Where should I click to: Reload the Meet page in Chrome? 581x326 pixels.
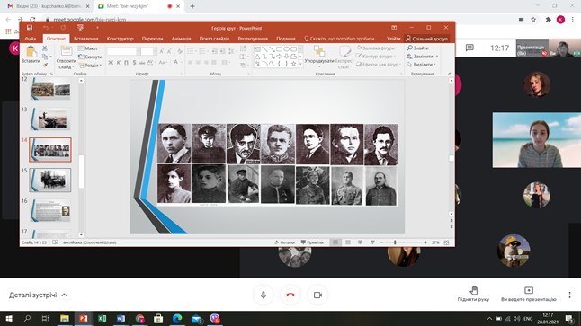(x=32, y=20)
